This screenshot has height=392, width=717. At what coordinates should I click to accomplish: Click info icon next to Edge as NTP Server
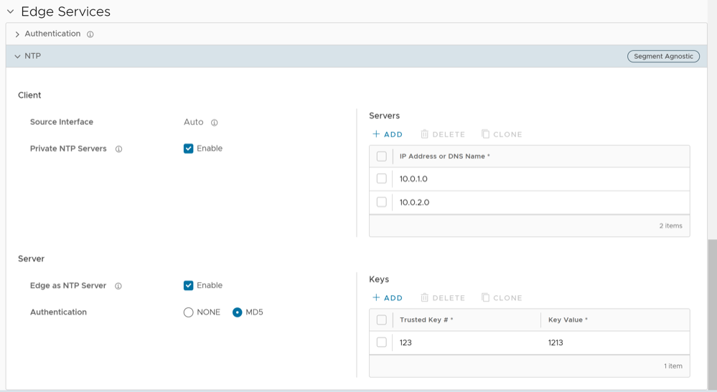click(x=118, y=286)
